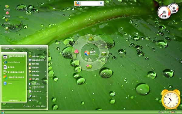Click the CPU gauge meter widget
The width and height of the screenshot is (182, 114).
(164, 12)
